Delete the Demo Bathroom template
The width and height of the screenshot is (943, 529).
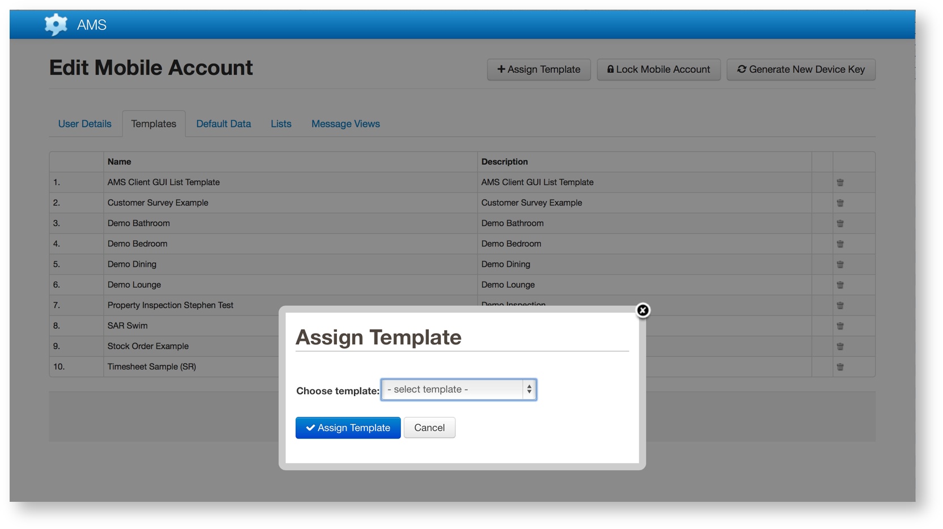coord(840,223)
